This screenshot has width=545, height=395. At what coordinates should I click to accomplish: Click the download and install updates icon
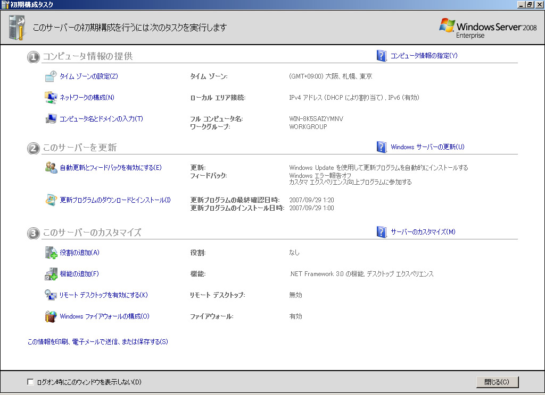pyautogui.click(x=51, y=200)
